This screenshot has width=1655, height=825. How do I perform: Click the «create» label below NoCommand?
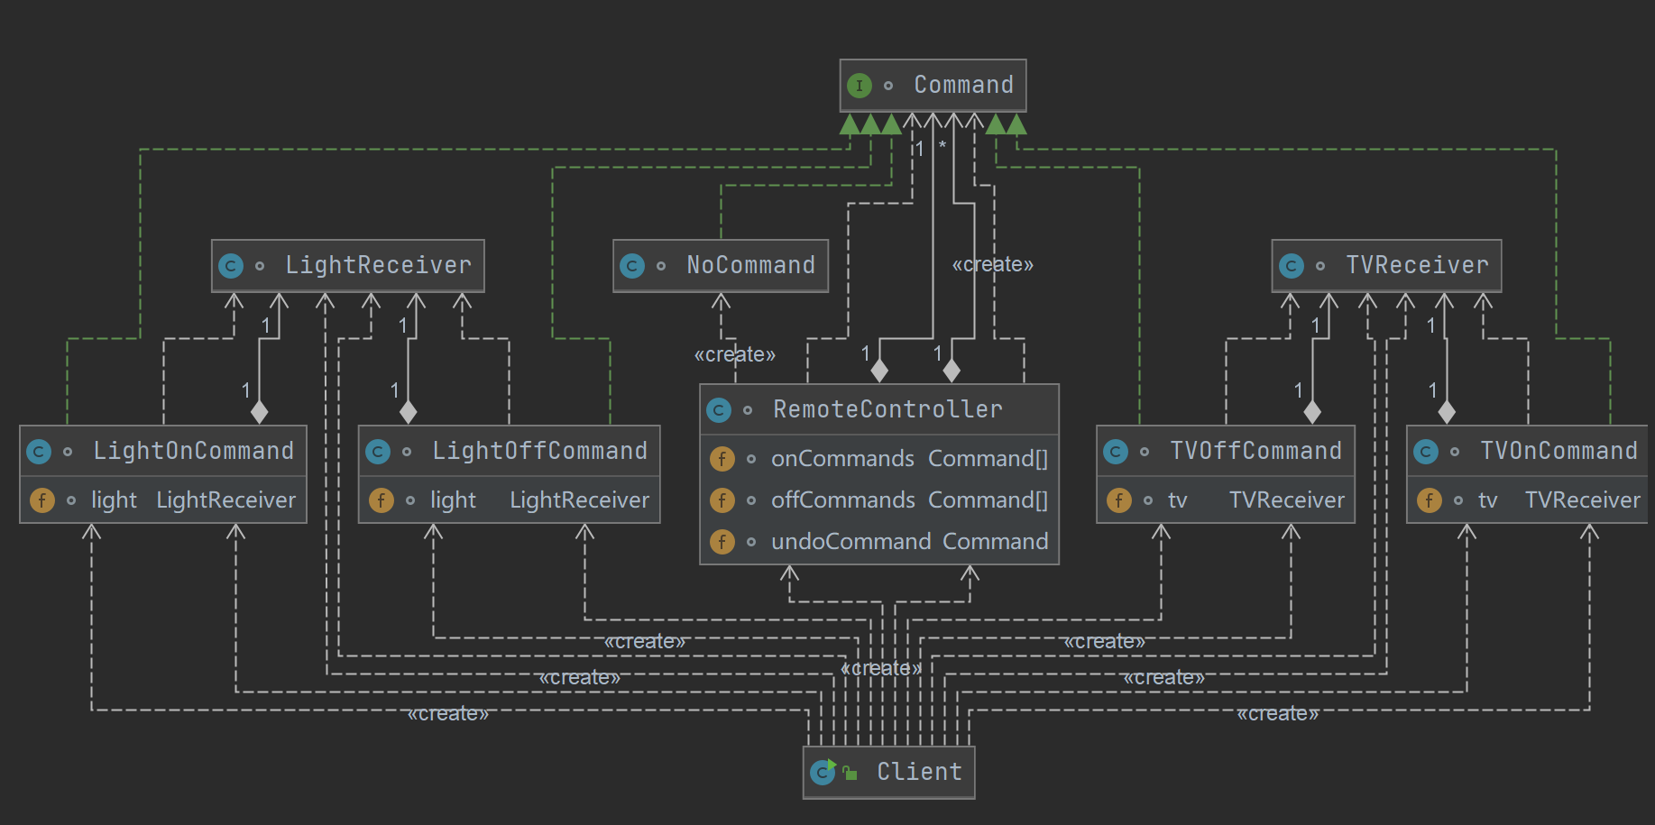(x=734, y=354)
